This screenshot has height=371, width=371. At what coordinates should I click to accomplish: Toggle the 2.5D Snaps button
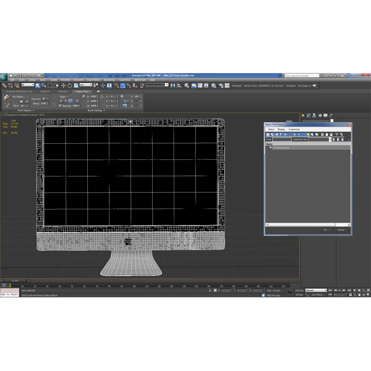tap(116, 86)
